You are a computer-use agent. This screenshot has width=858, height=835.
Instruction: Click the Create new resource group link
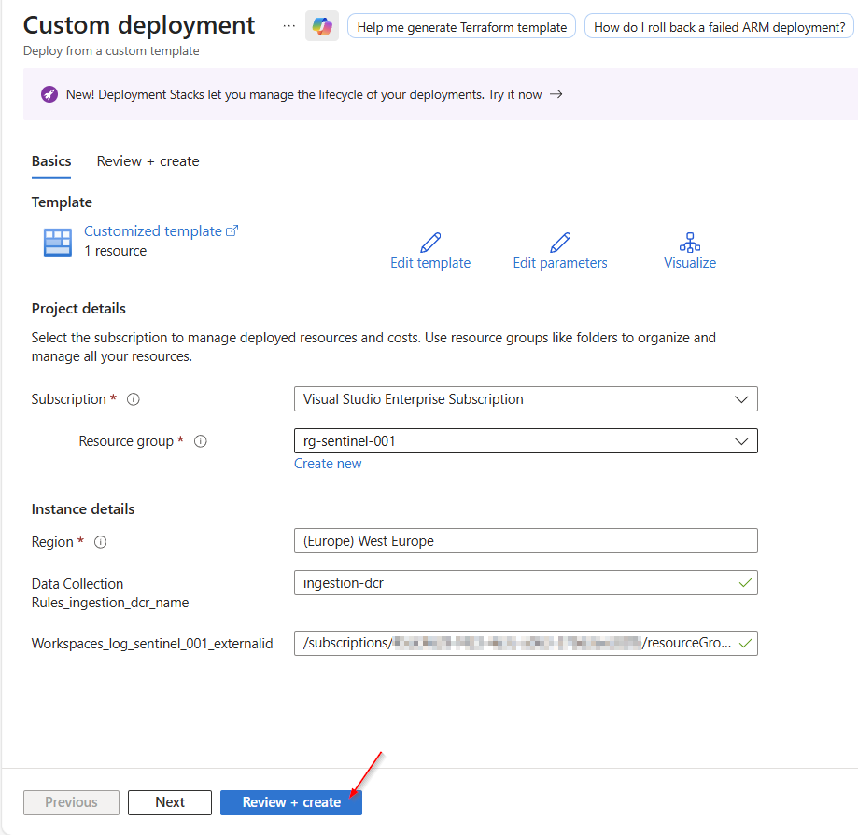tap(328, 464)
